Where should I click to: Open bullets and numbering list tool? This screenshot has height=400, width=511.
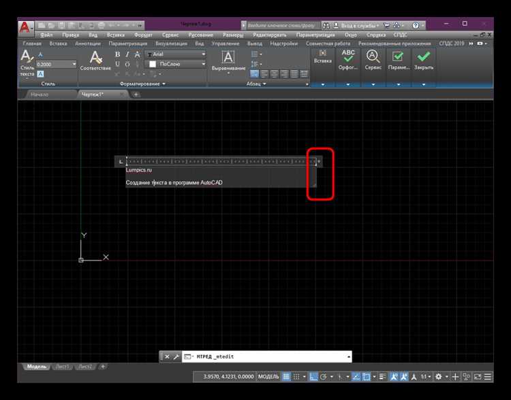pyautogui.click(x=256, y=54)
